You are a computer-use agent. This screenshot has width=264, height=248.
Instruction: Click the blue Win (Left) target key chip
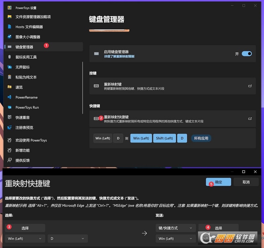(141, 138)
